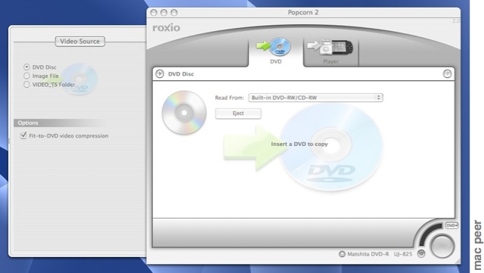Screen dimensions: 484x273
Task: Click the big round burn button
Action: [442, 246]
